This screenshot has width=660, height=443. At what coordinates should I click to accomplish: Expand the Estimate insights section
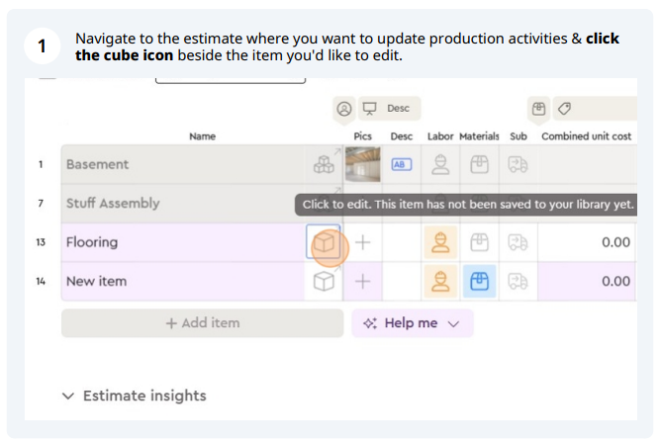click(135, 396)
